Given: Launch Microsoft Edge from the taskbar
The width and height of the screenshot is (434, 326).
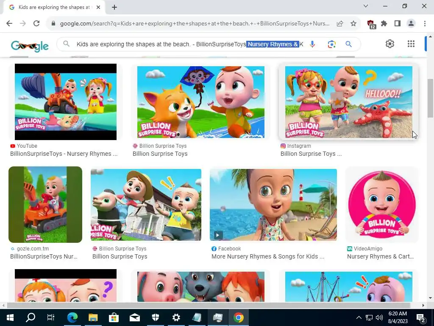Looking at the screenshot, I should tap(72, 318).
